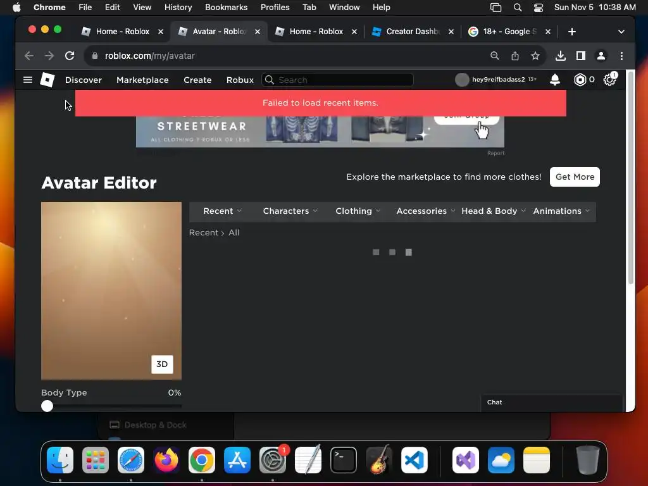Screen dimensions: 648x486
Task: Open System Settings from the Dock
Action: pyautogui.click(x=273, y=460)
